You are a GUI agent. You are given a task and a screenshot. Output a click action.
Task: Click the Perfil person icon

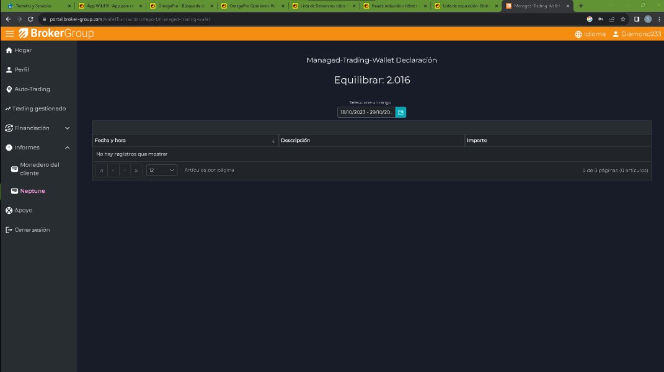[9, 69]
